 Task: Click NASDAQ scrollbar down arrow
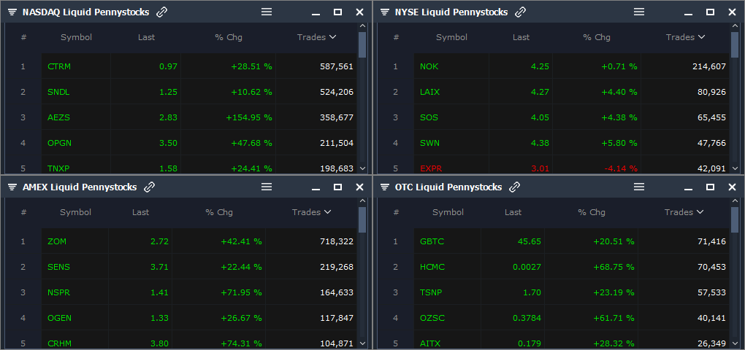[x=362, y=168]
